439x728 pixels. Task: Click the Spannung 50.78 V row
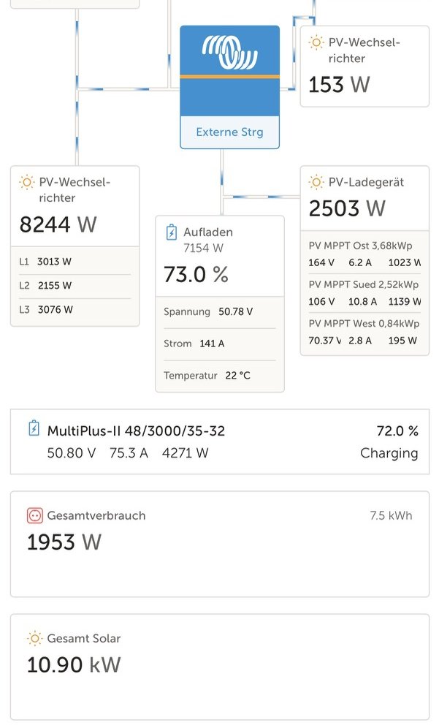(219, 311)
